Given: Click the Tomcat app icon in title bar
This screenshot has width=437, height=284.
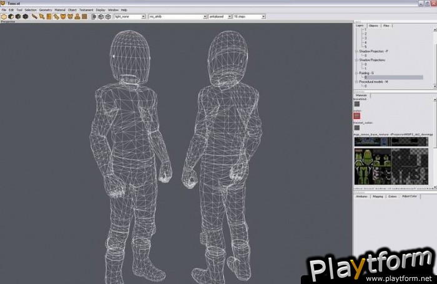Looking at the screenshot, I should coord(3,3).
